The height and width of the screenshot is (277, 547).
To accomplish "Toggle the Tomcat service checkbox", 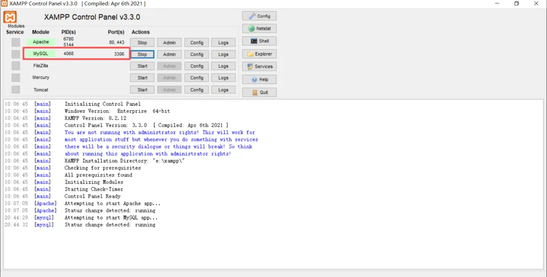I will pos(16,89).
